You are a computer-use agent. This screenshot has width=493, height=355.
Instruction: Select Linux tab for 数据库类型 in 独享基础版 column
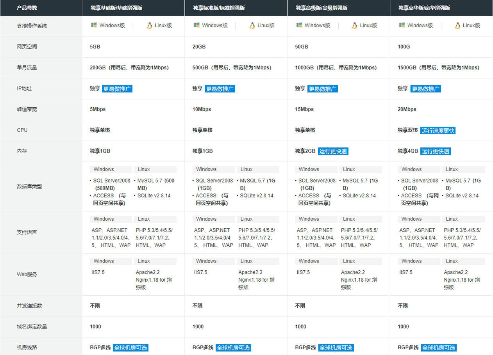(155, 169)
